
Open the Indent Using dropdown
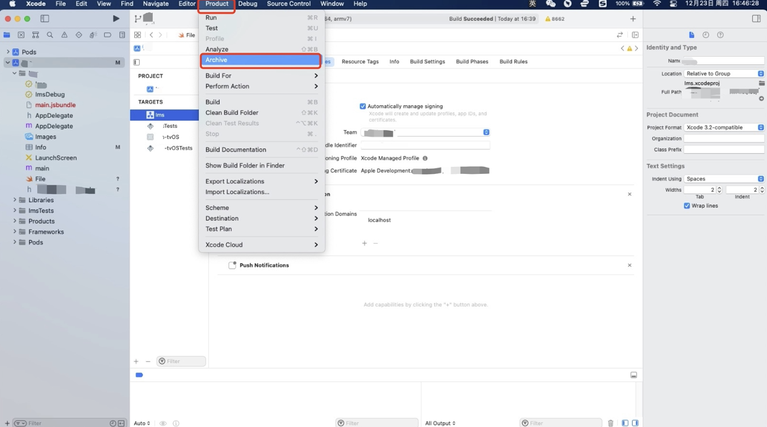(724, 179)
